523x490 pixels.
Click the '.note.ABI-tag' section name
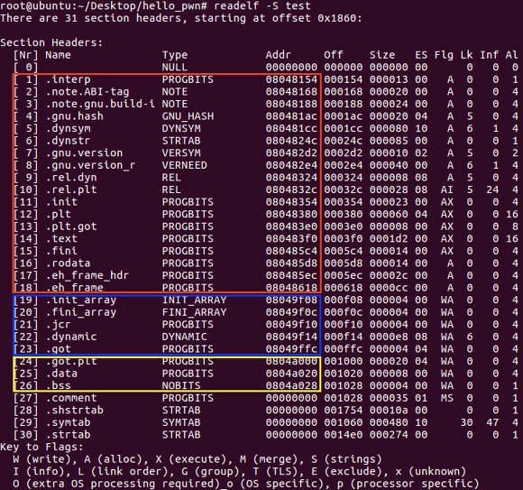click(87, 92)
